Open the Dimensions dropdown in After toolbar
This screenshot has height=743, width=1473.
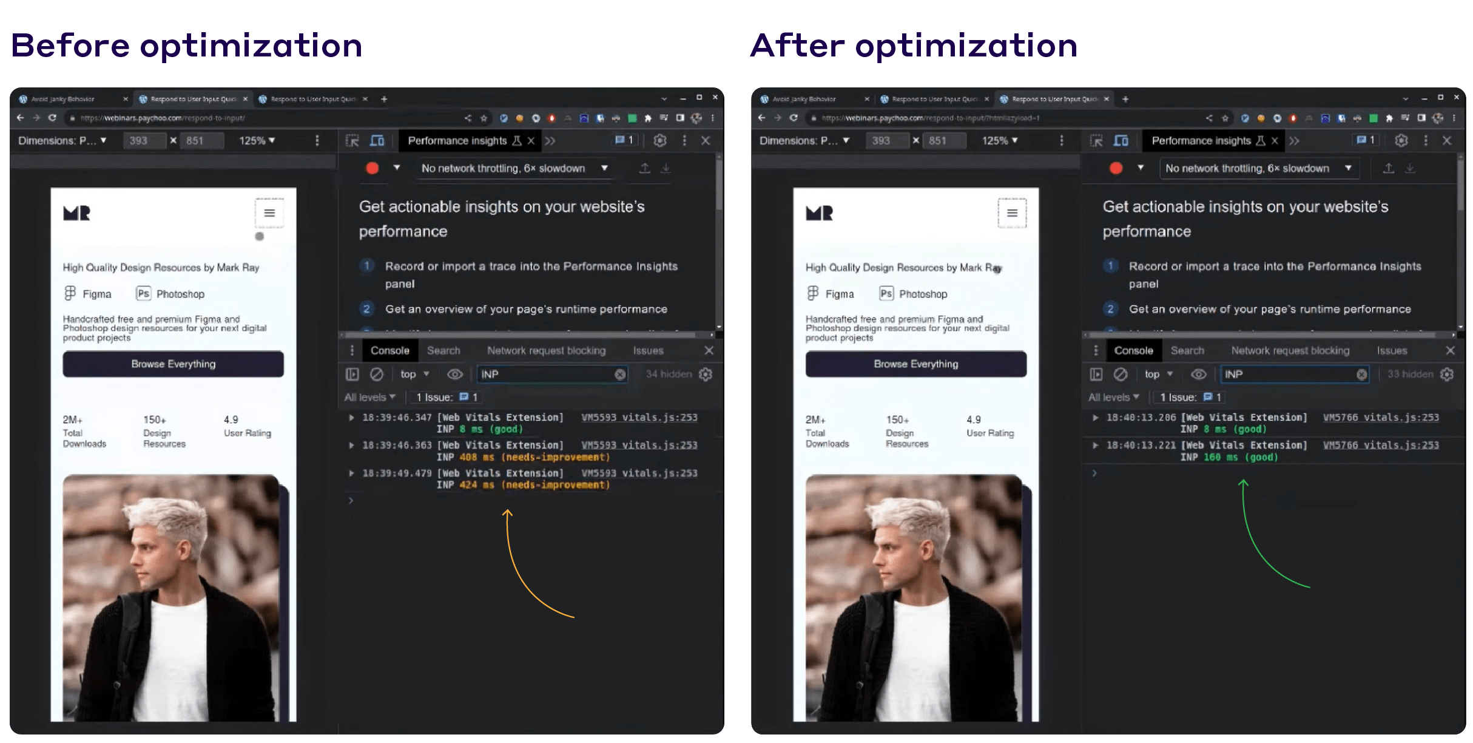[804, 141]
